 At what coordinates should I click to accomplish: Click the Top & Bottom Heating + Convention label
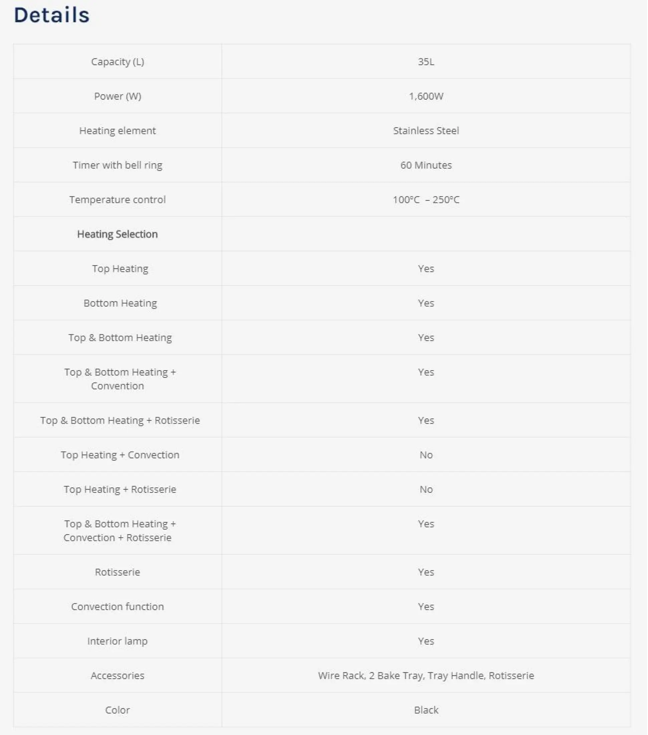(x=120, y=379)
